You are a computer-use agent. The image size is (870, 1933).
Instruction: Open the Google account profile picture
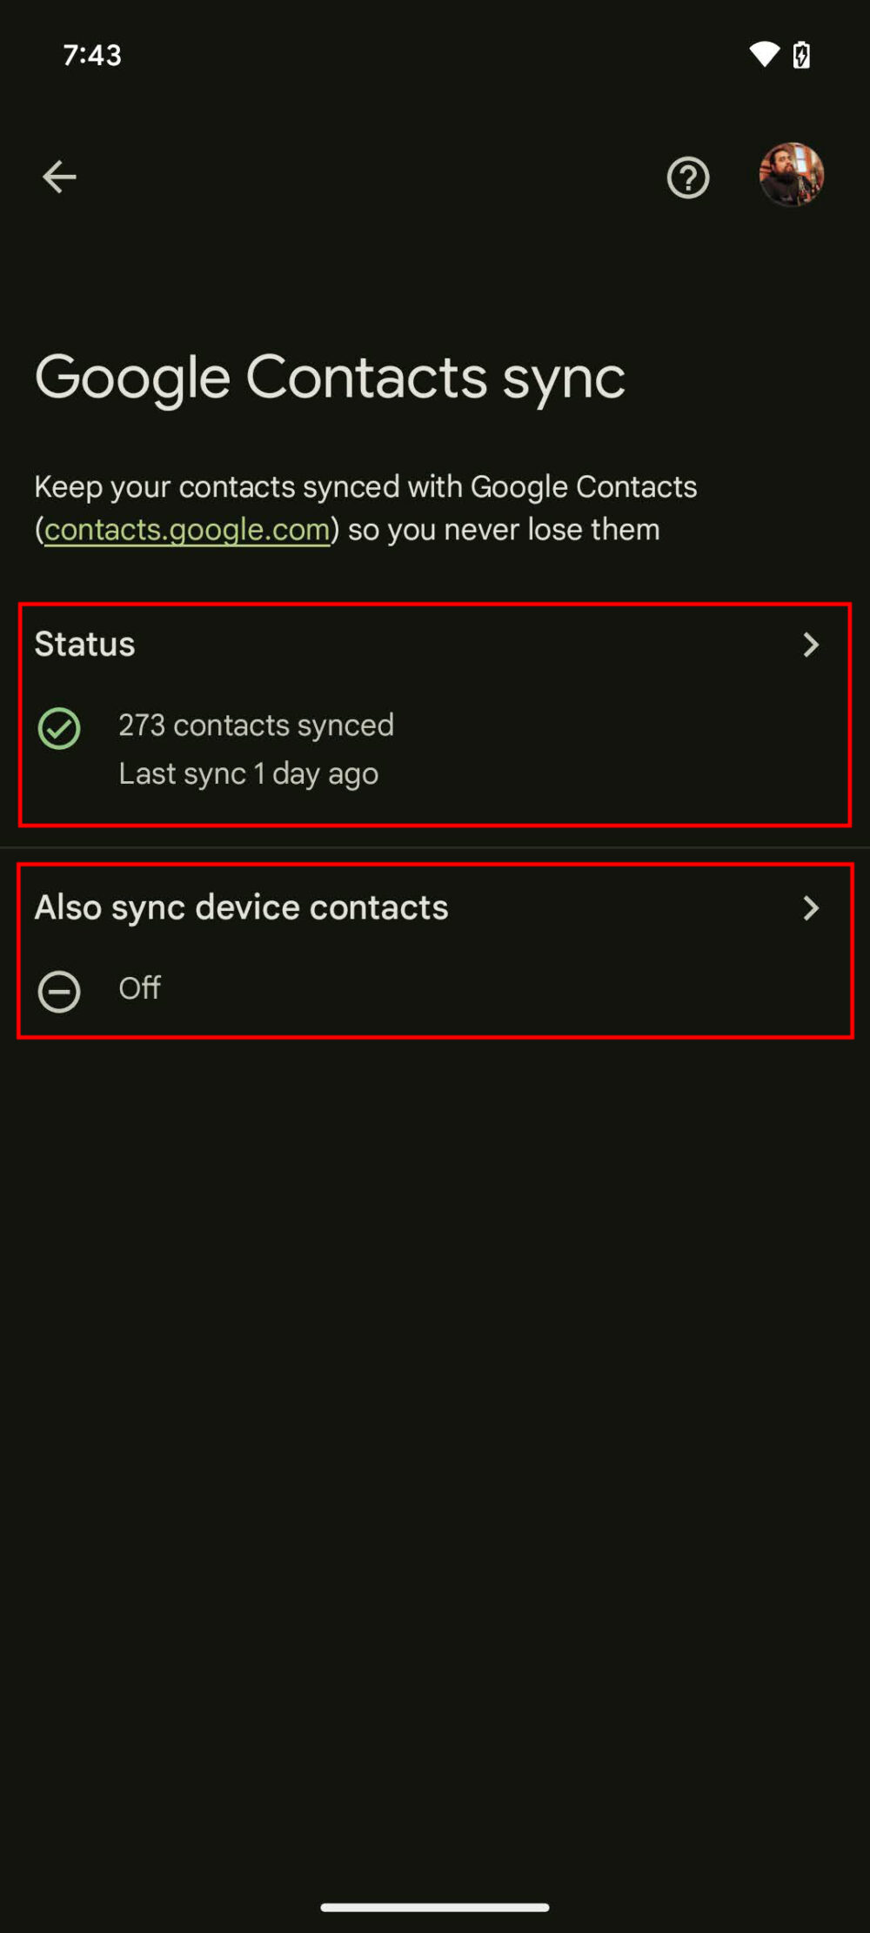click(792, 176)
